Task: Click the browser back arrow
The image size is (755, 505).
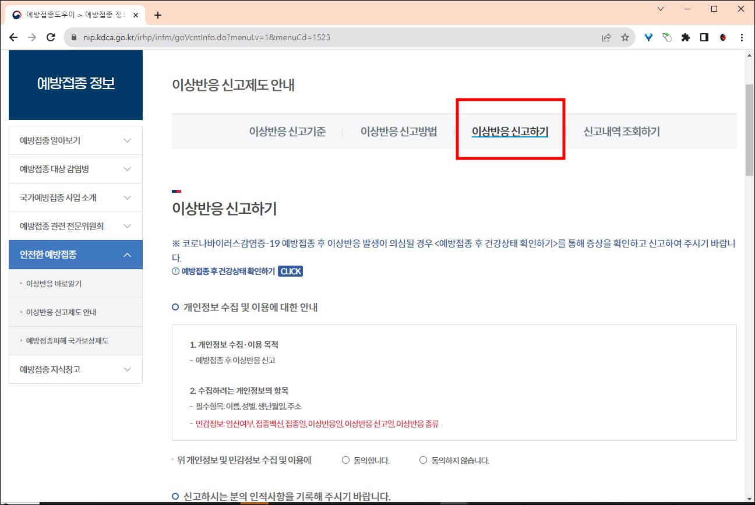Action: click(x=13, y=37)
